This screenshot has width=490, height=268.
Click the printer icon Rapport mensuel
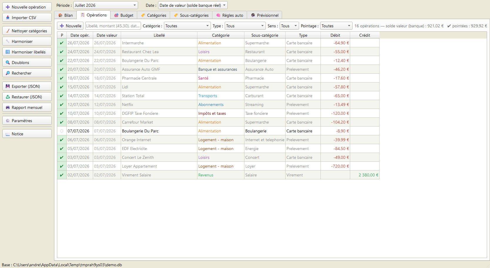coord(8,107)
